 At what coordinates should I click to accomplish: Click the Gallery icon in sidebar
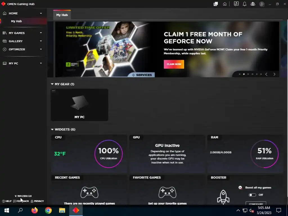pyautogui.click(x=4, y=41)
